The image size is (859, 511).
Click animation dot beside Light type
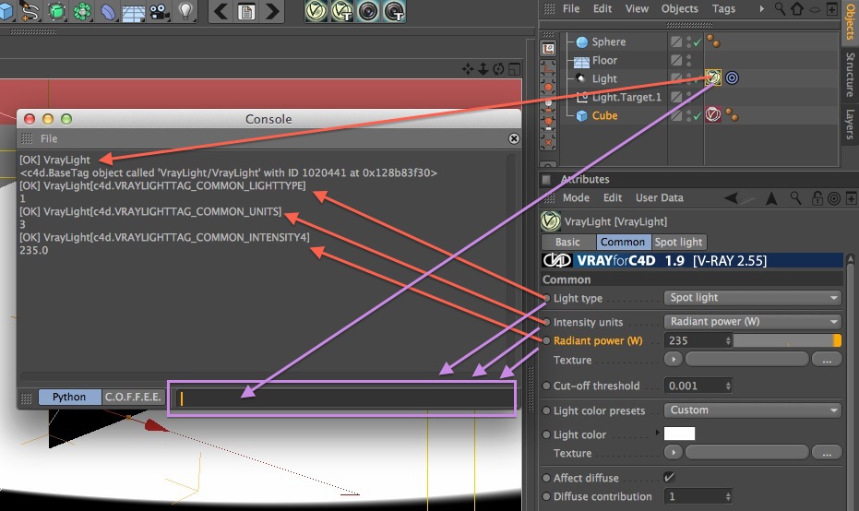coord(546,298)
